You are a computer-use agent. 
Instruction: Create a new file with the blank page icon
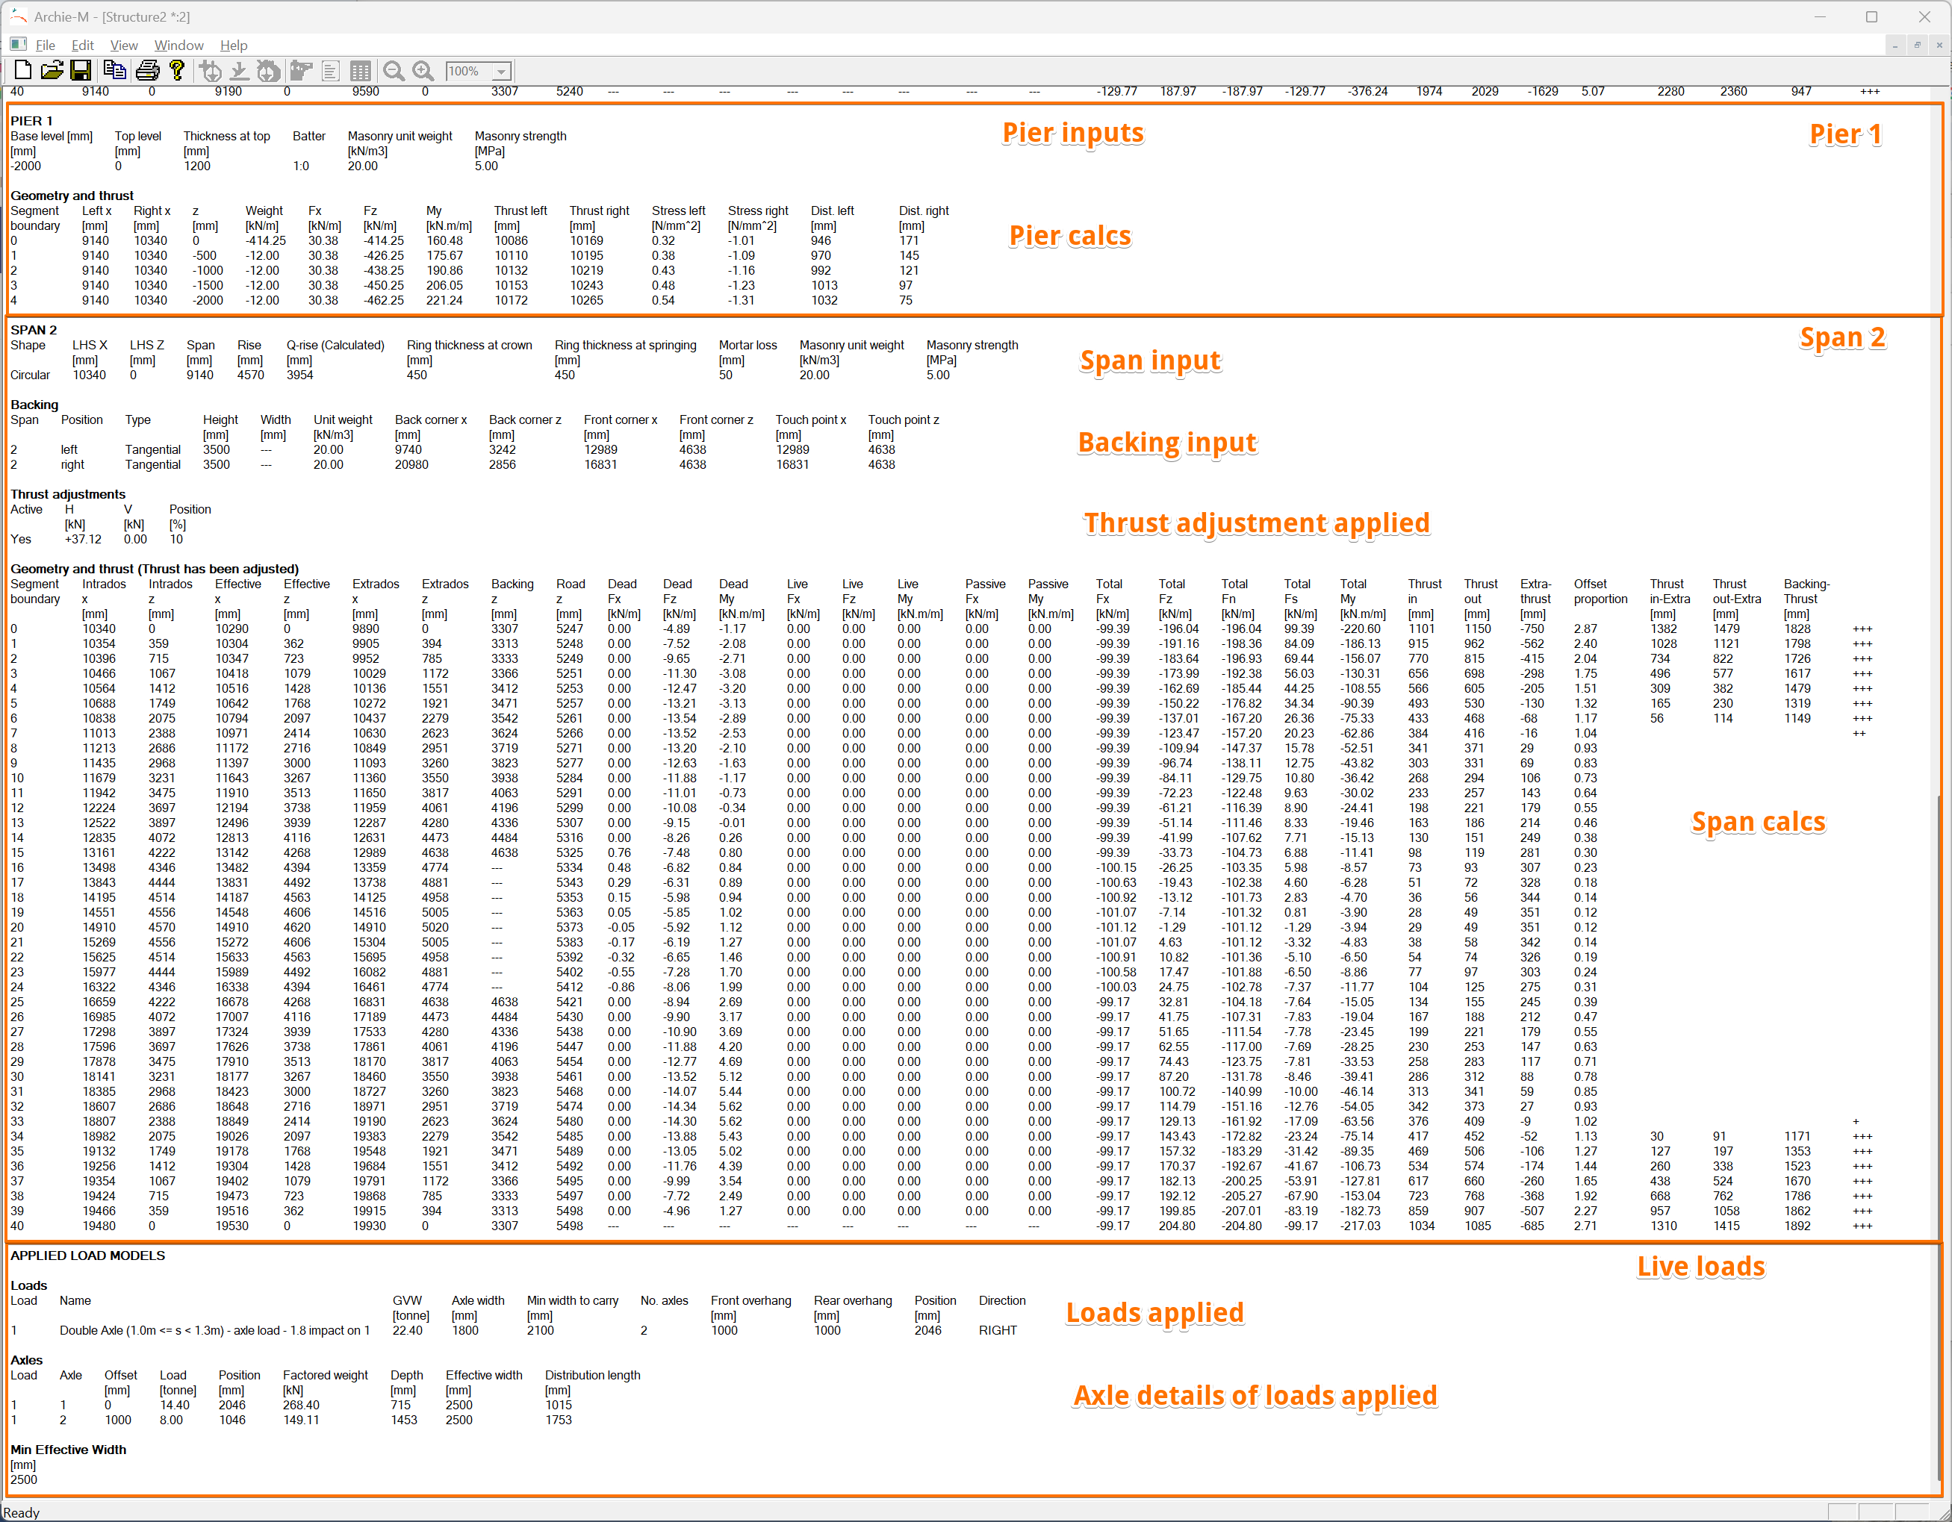point(23,71)
